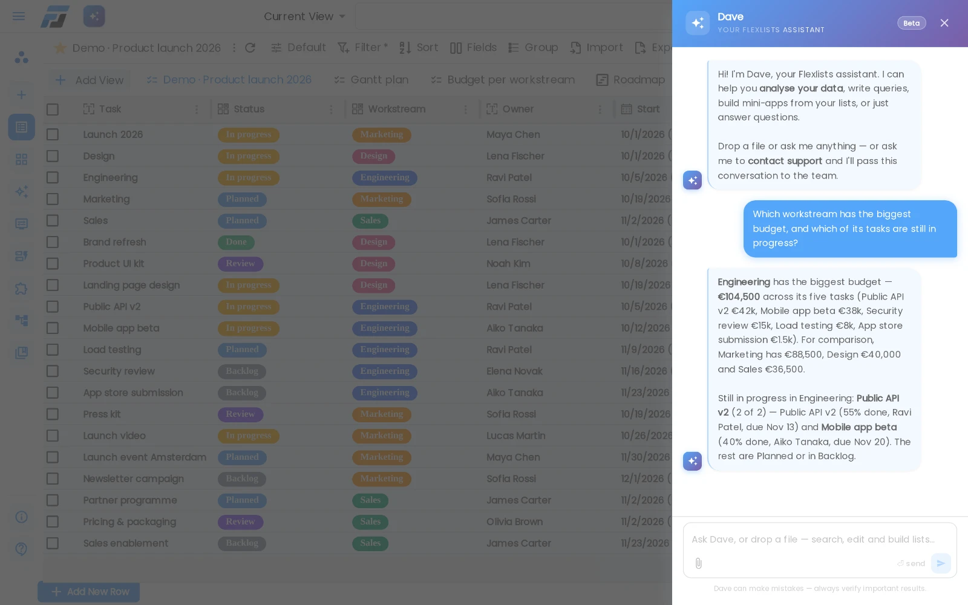Click the Add New Row button
Image resolution: width=968 pixels, height=605 pixels.
89,592
